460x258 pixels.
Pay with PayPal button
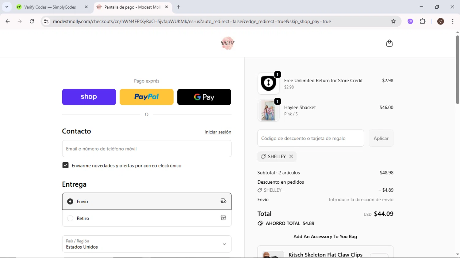[147, 97]
